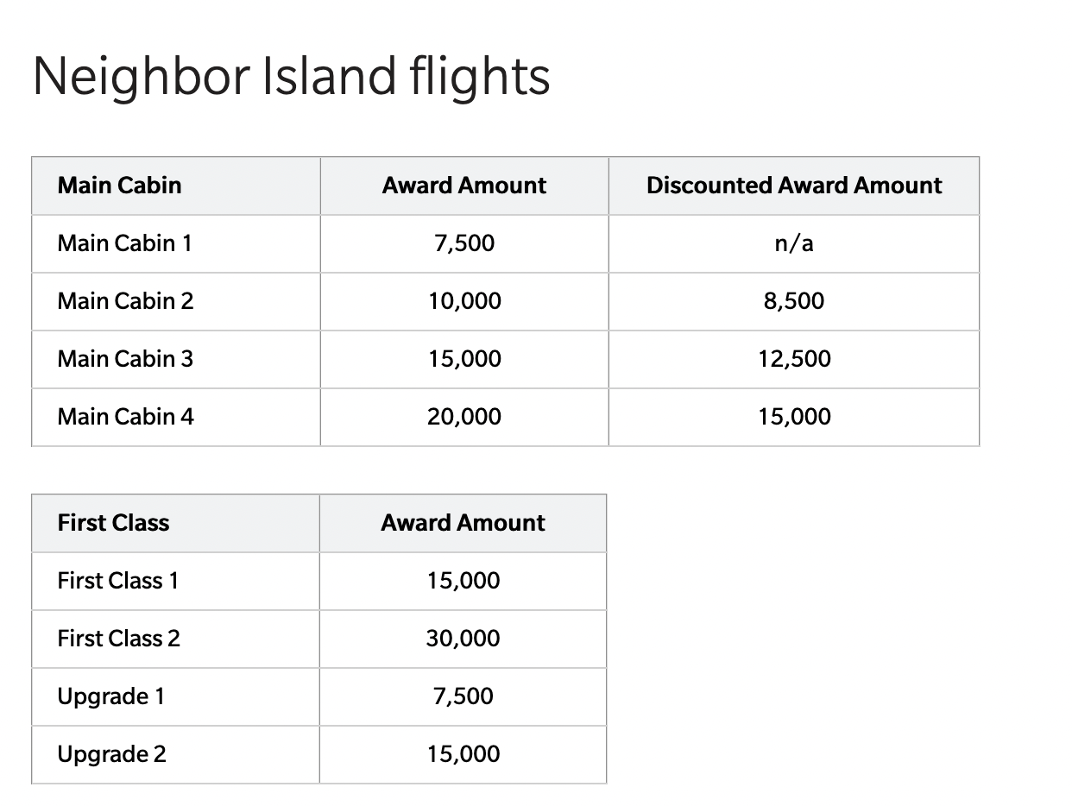Image resolution: width=1072 pixels, height=806 pixels.
Task: Click the 7,500 award for Main Cabin 1
Action: click(464, 243)
